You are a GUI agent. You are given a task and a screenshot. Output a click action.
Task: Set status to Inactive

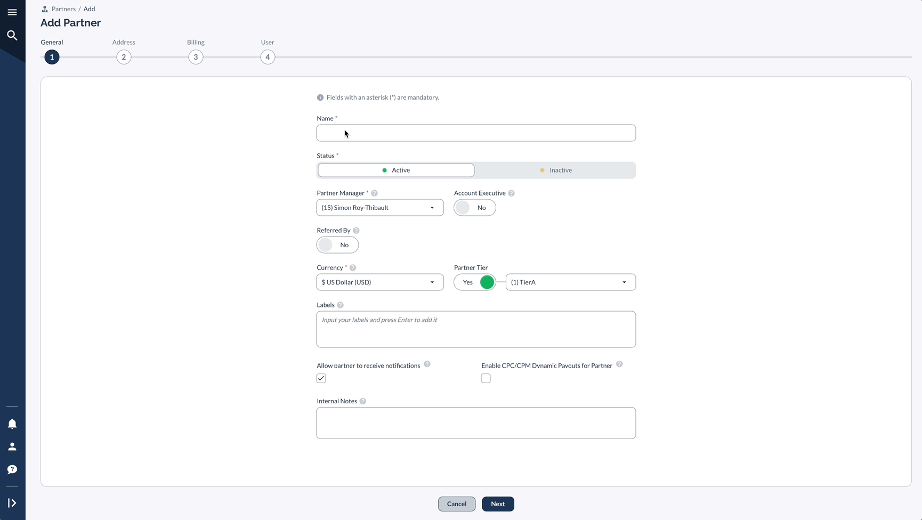(x=555, y=170)
